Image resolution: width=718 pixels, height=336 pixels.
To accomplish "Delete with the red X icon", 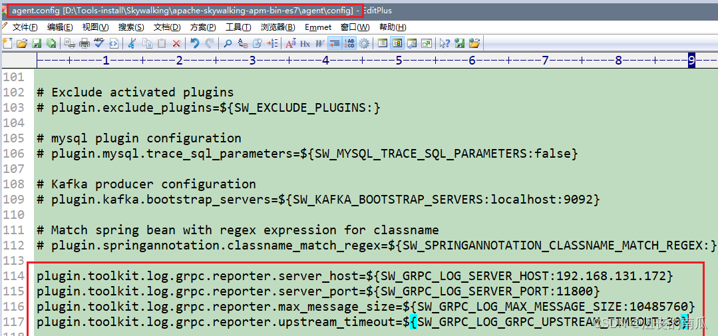I will 176,43.
